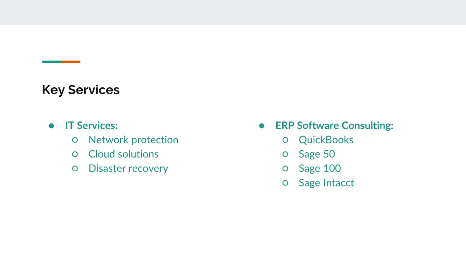
Task: Click the Disaster recovery item
Action: click(x=128, y=168)
